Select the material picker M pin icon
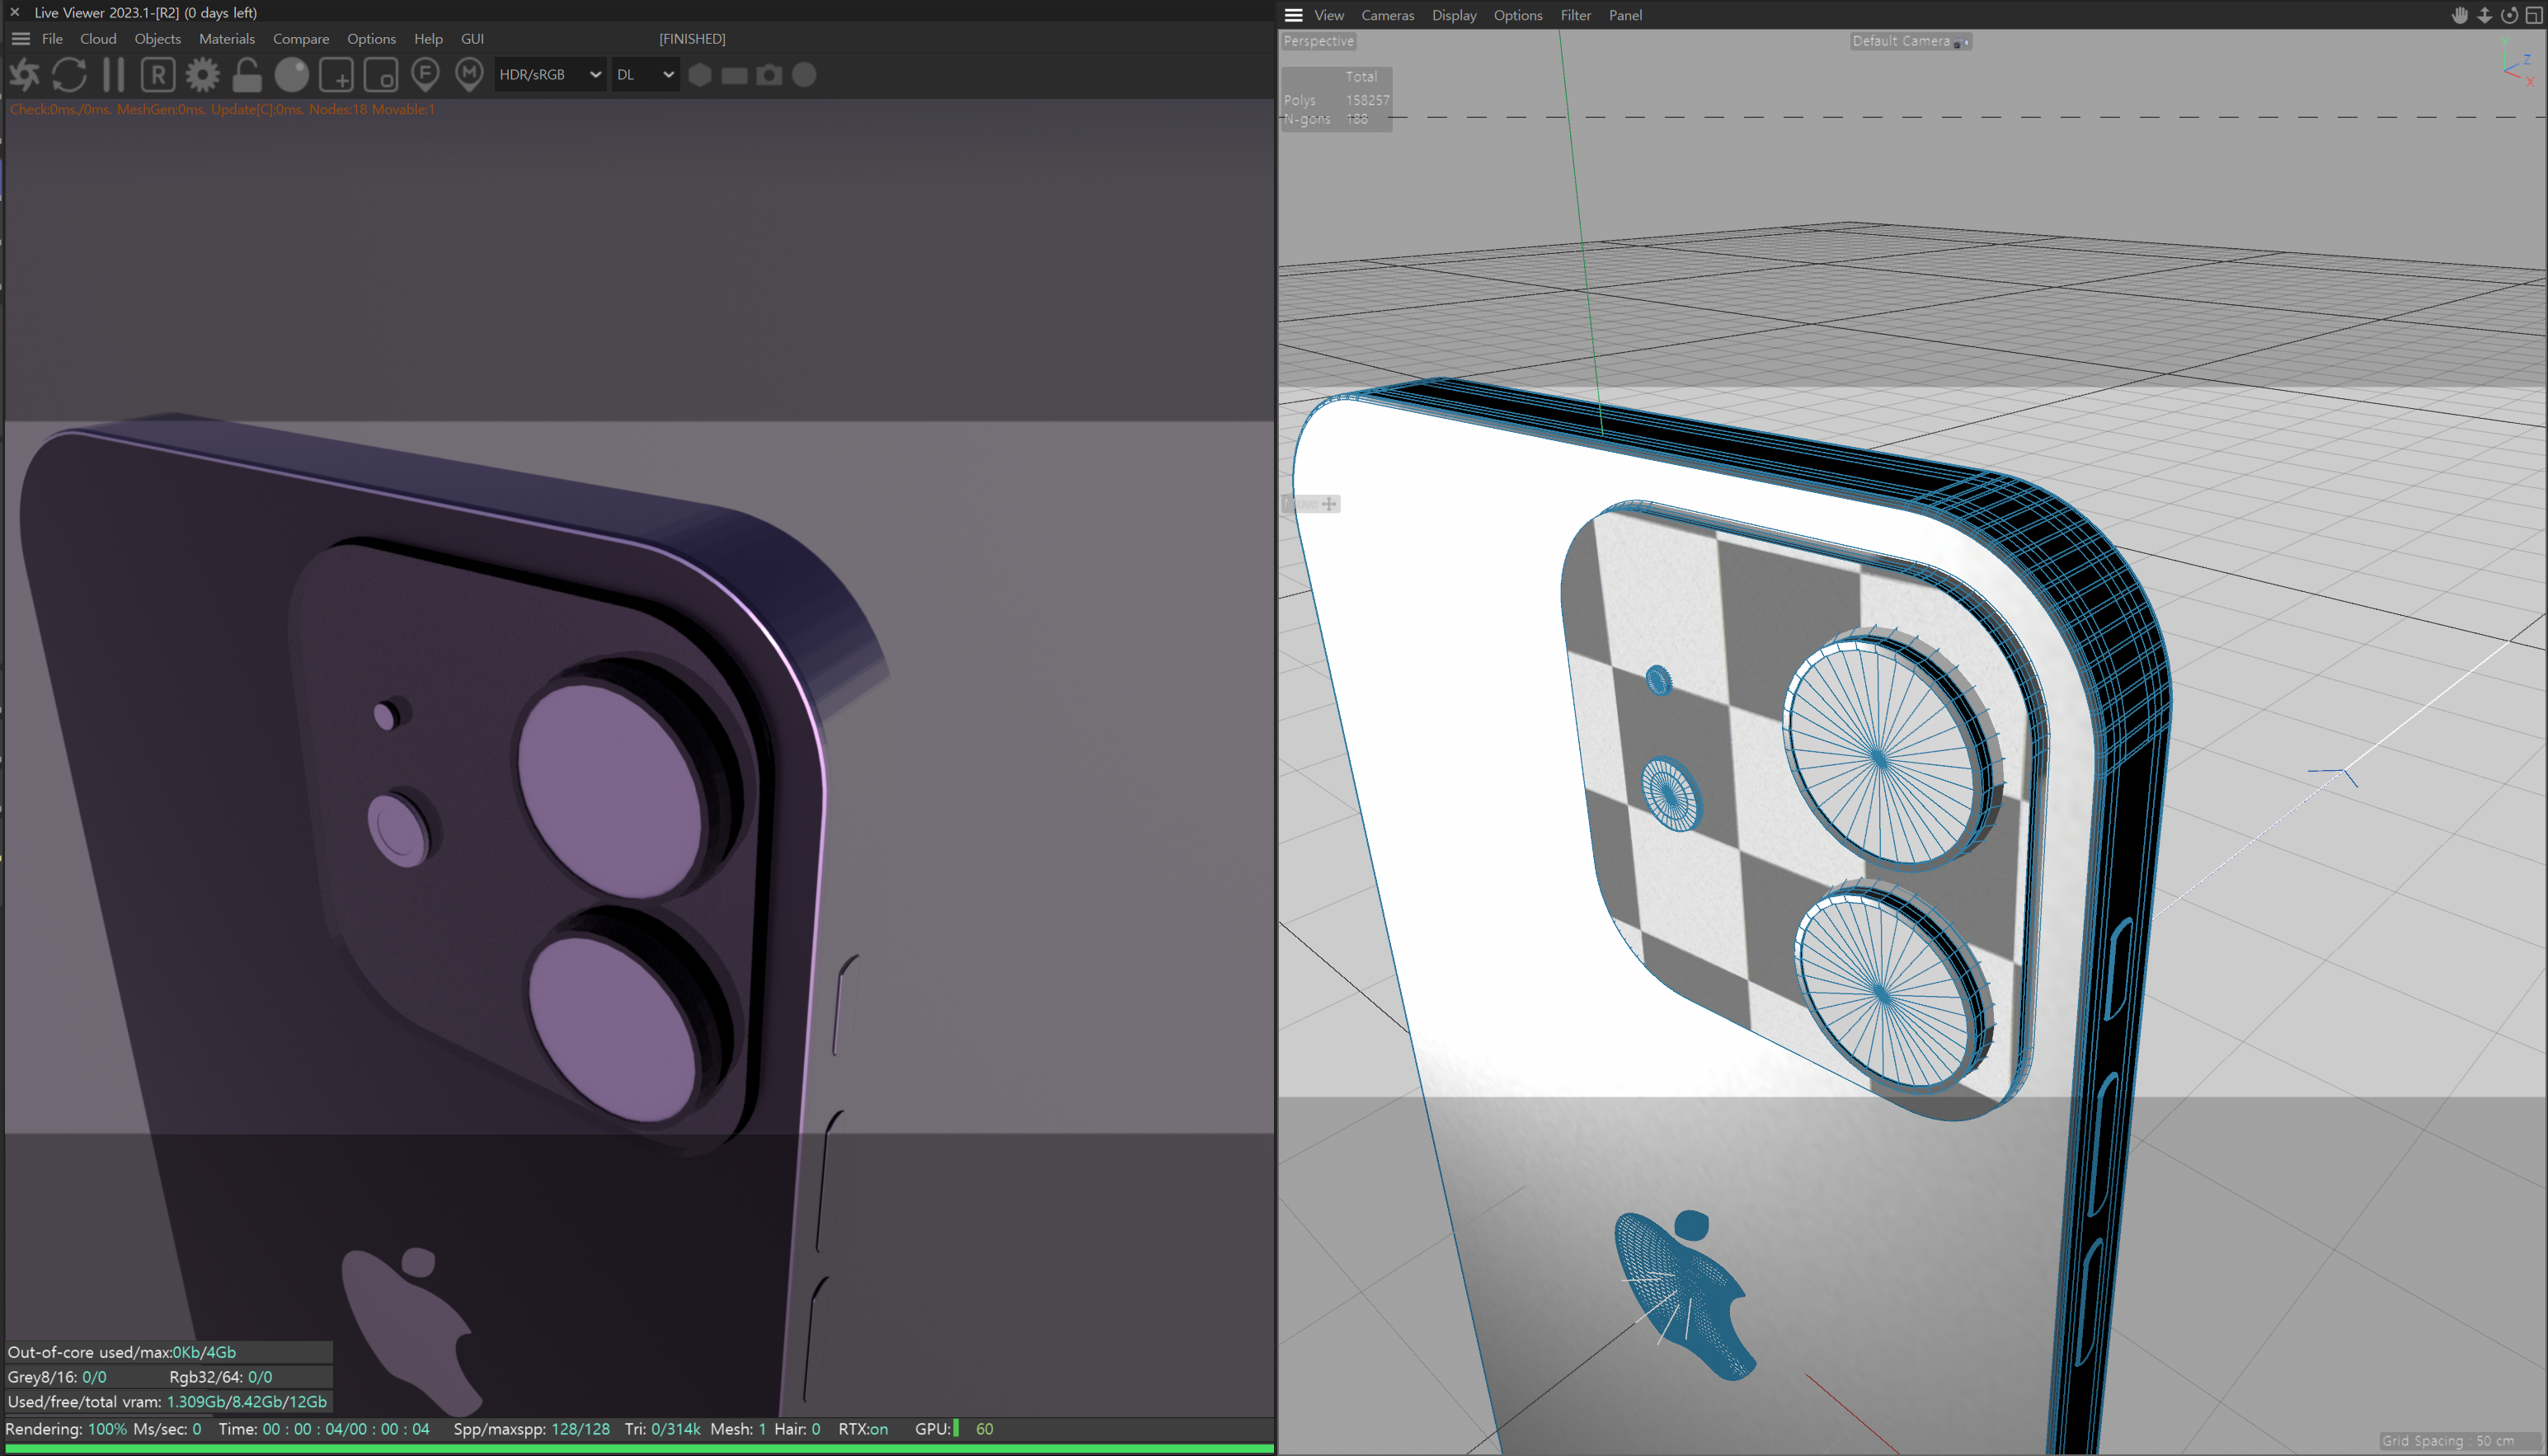Viewport: 2548px width, 1456px height. tap(469, 75)
